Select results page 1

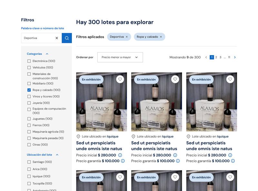point(212,57)
